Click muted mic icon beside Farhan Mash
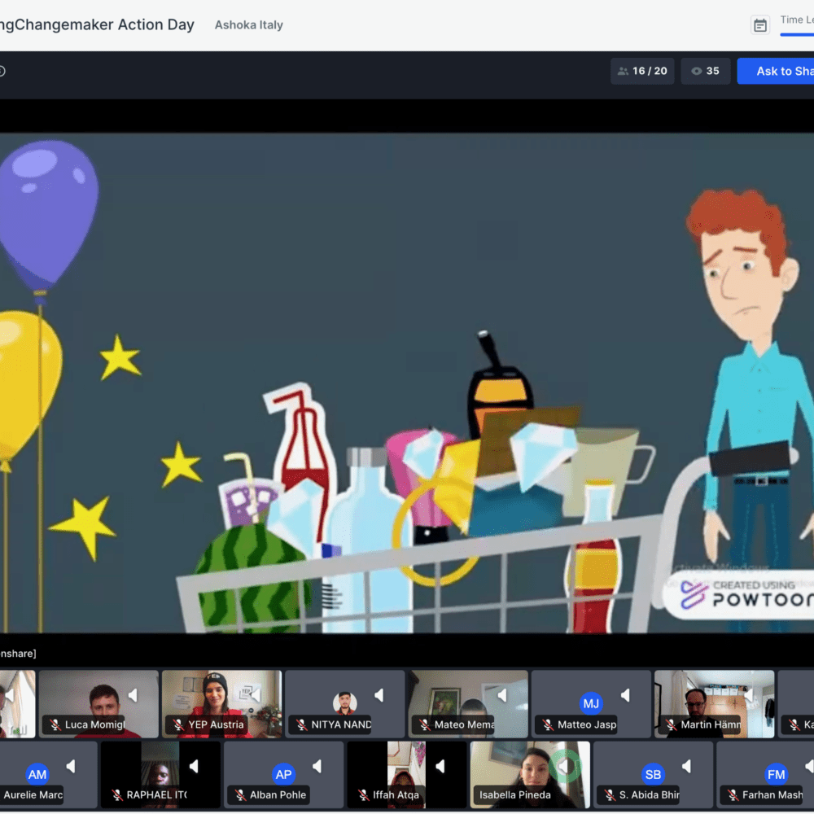This screenshot has height=814, width=814. point(732,795)
